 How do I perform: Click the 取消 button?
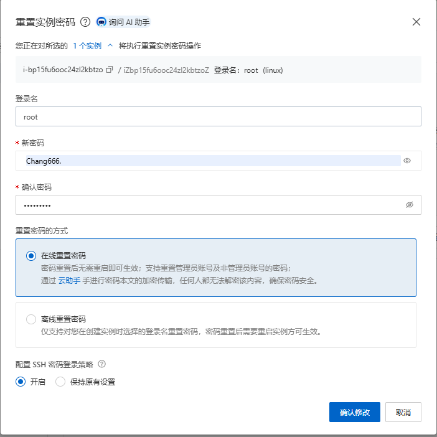click(403, 412)
